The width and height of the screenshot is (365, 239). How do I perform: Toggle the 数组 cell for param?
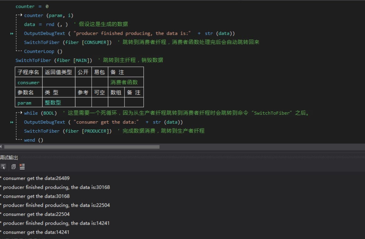coord(116,102)
